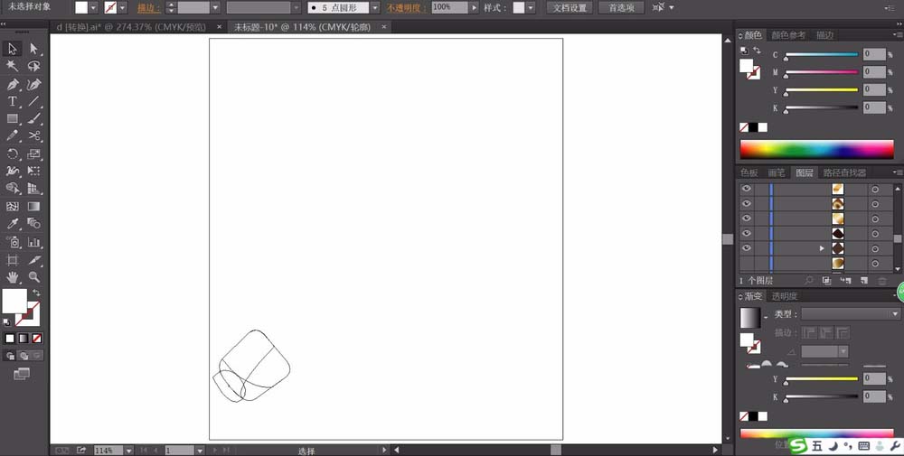This screenshot has width=904, height=456.
Task: Select the Rotate tool
Action: pos(13,154)
